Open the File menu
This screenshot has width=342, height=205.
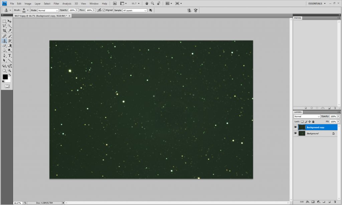12,3
